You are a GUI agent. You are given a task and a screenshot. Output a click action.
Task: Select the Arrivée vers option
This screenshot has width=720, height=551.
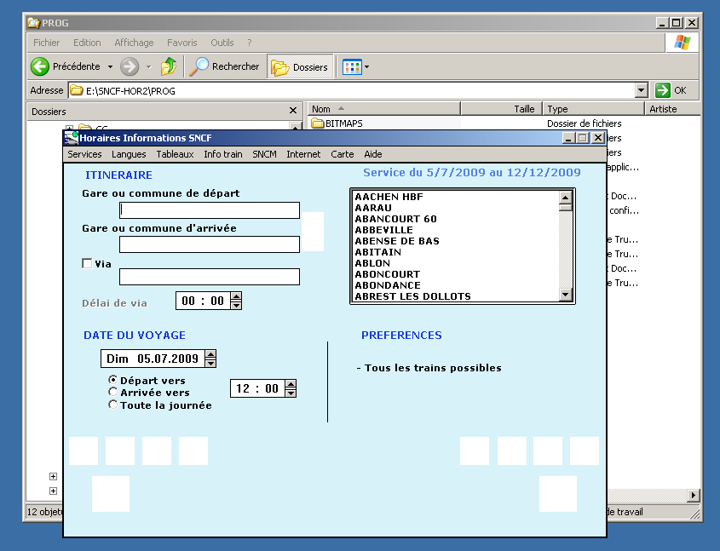point(112,392)
